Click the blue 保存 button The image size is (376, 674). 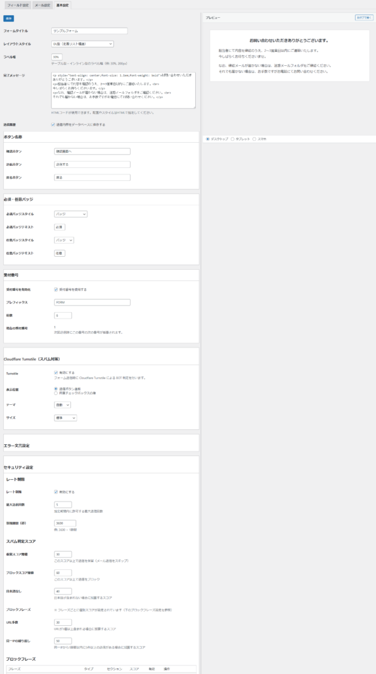9,18
